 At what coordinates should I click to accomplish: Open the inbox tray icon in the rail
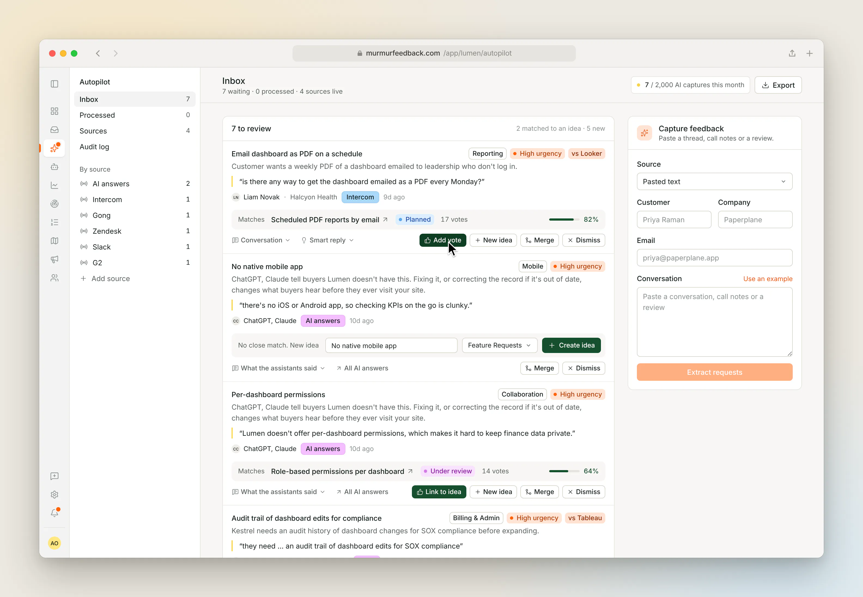pos(54,130)
